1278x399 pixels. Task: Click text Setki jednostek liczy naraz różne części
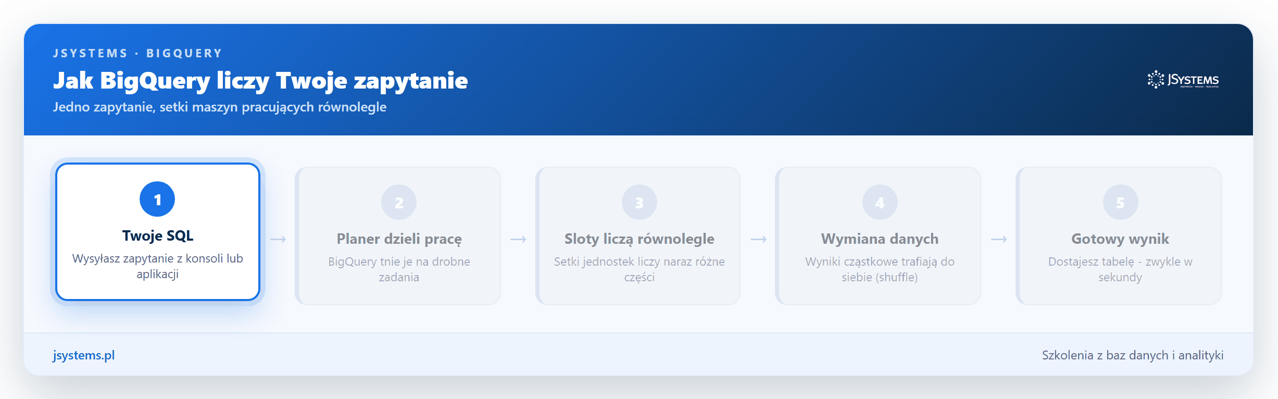click(640, 269)
